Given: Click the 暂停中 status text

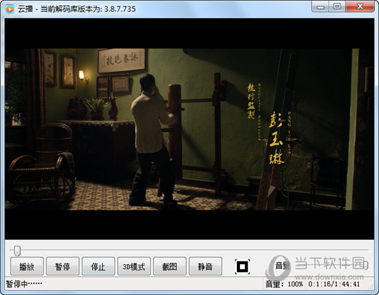Looking at the screenshot, I should click(24, 284).
